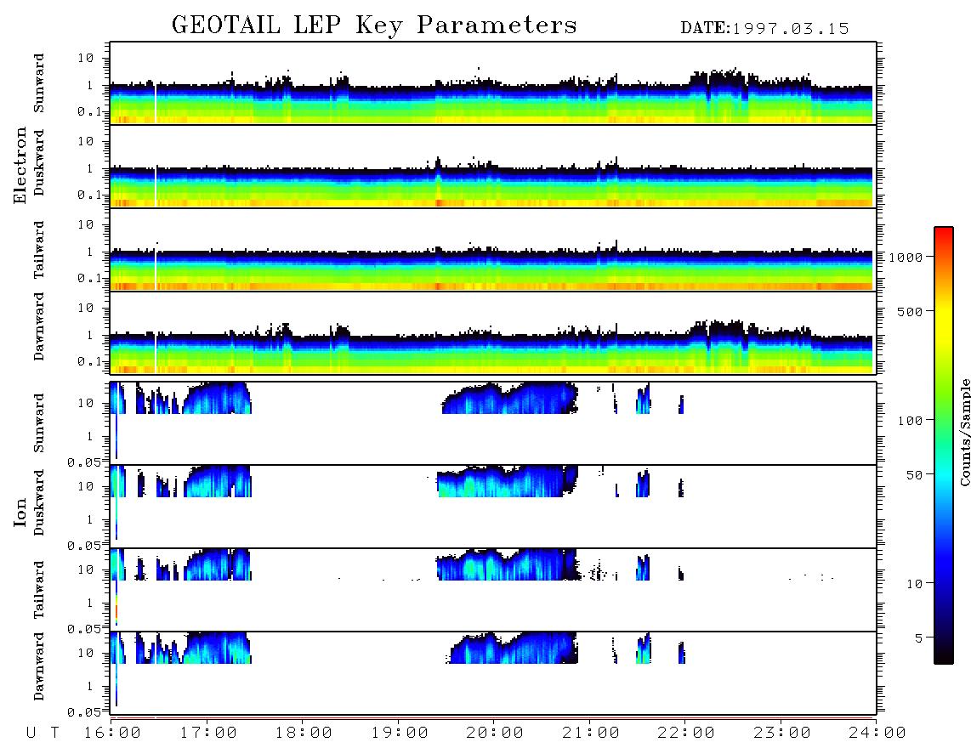
Task: Click the 23:00 time axis label
Action: click(x=782, y=734)
